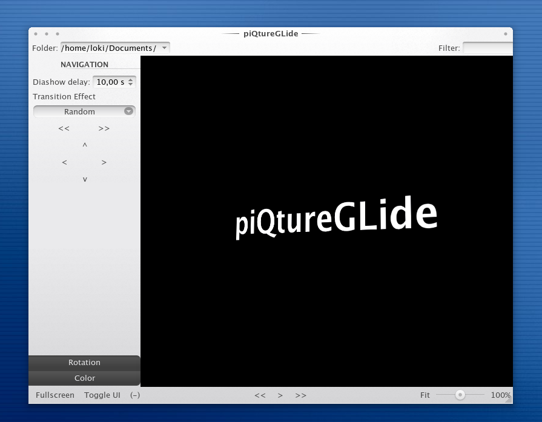Move right with sidebar > button
This screenshot has height=422, width=542.
104,162
